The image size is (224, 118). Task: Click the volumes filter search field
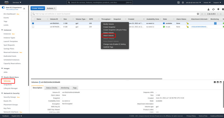coord(115,14)
